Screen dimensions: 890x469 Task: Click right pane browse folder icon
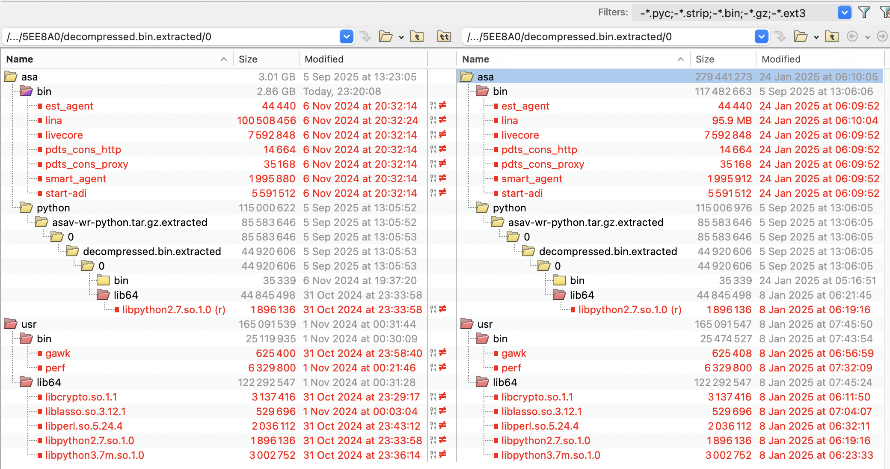click(x=800, y=37)
